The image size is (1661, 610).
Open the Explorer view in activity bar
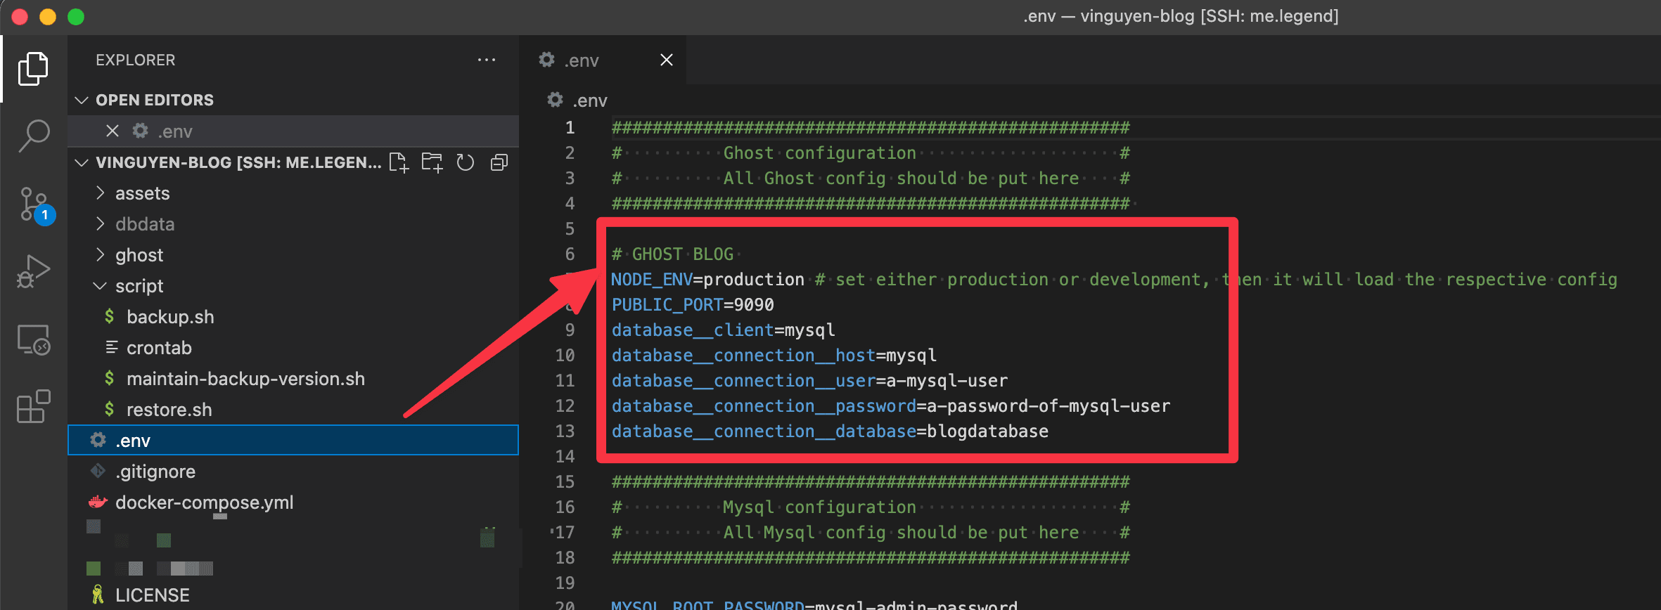pyautogui.click(x=33, y=69)
